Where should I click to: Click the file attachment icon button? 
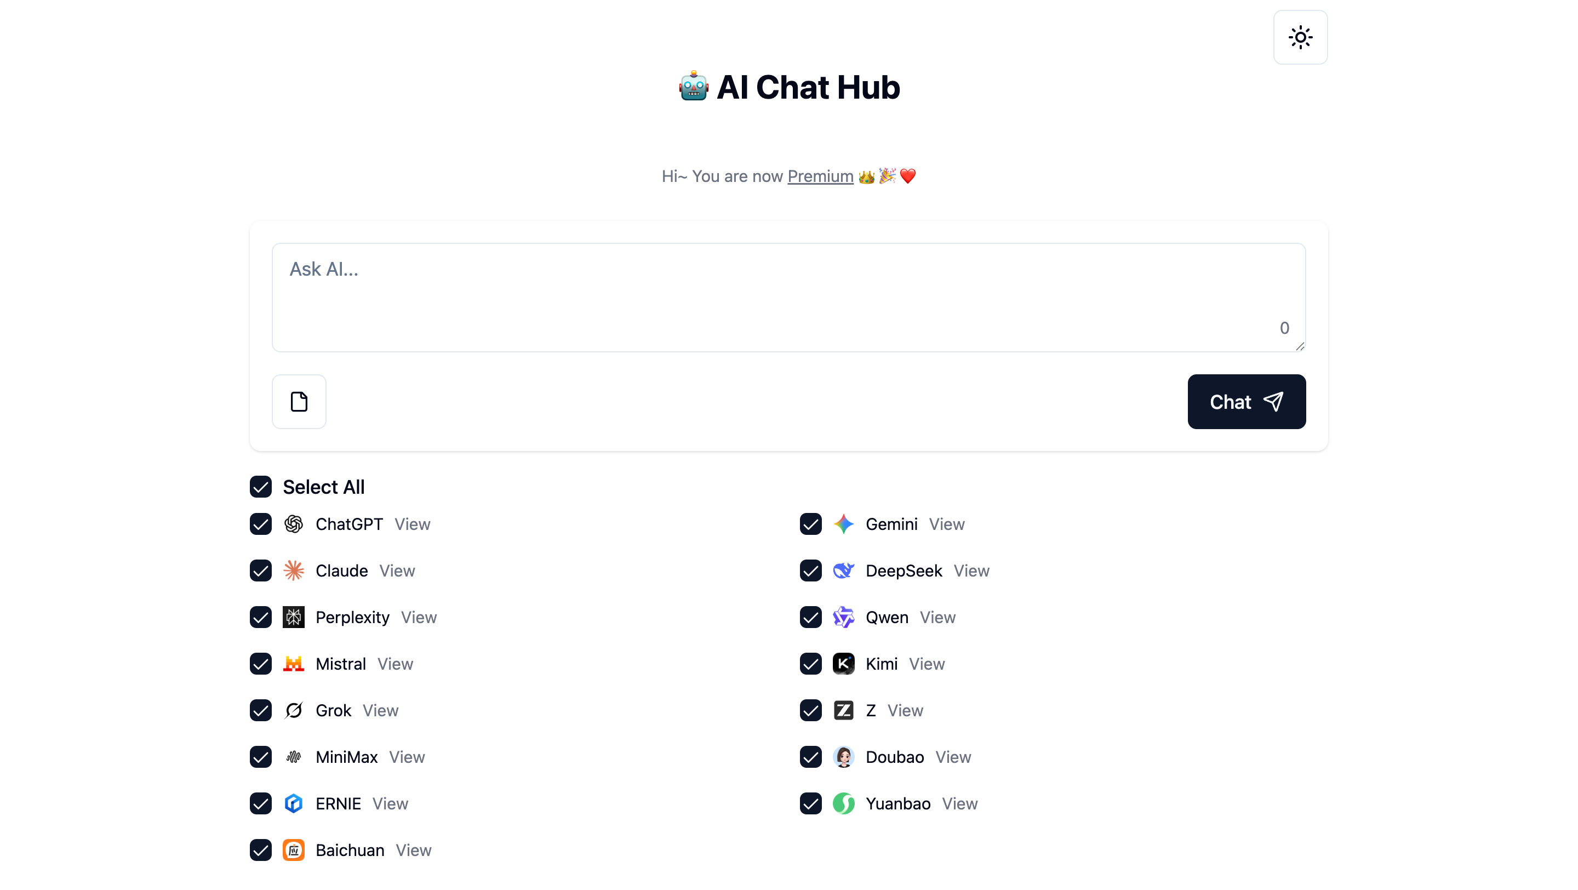pos(299,402)
